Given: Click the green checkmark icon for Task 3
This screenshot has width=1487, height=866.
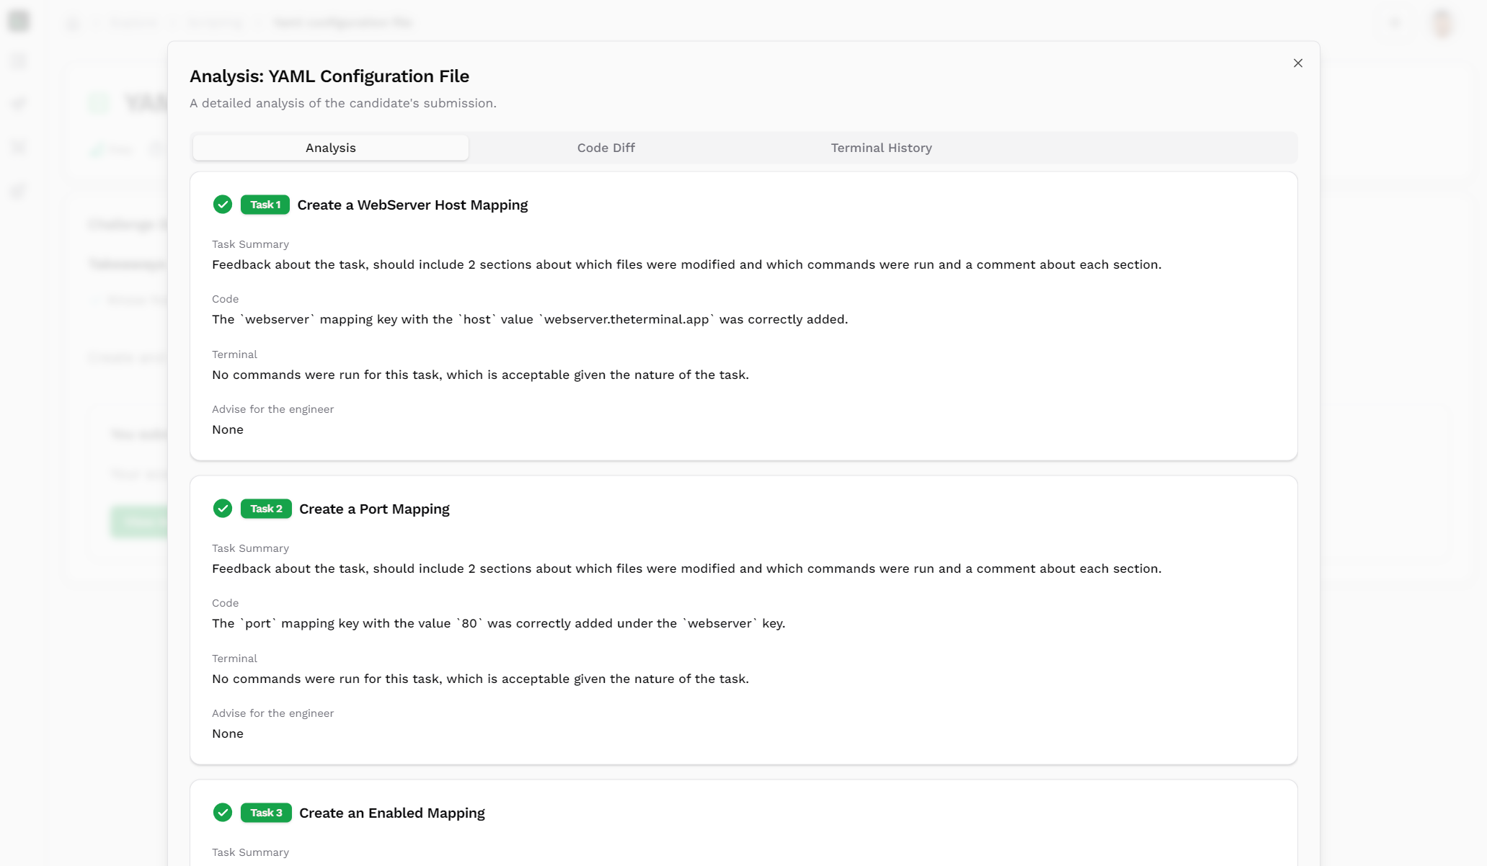Looking at the screenshot, I should (x=223, y=813).
